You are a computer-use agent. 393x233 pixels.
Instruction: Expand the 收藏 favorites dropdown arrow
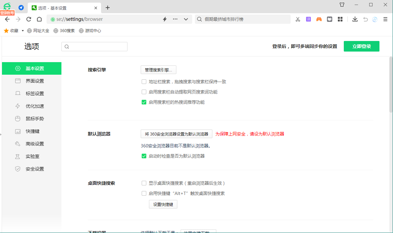point(23,31)
